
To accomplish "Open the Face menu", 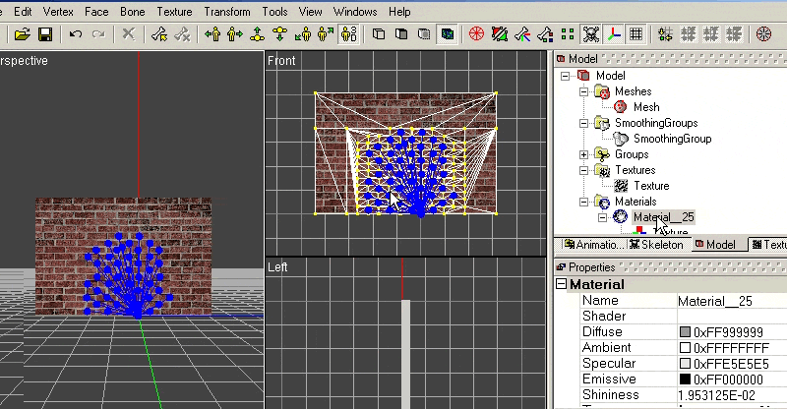I will point(96,12).
